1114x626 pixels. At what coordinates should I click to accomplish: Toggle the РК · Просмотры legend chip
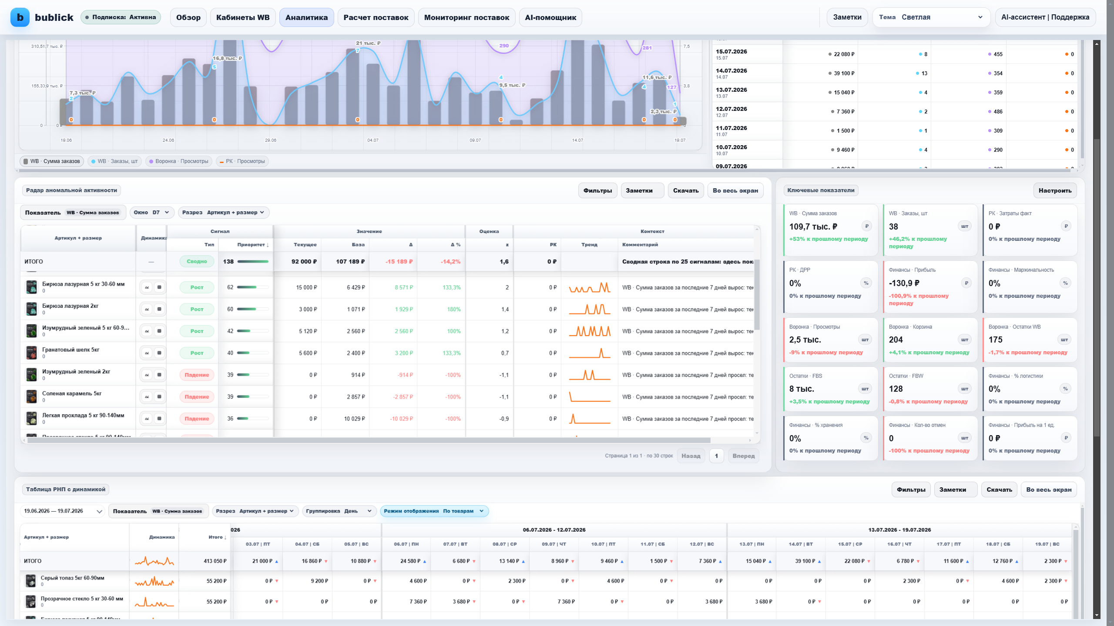coord(242,161)
